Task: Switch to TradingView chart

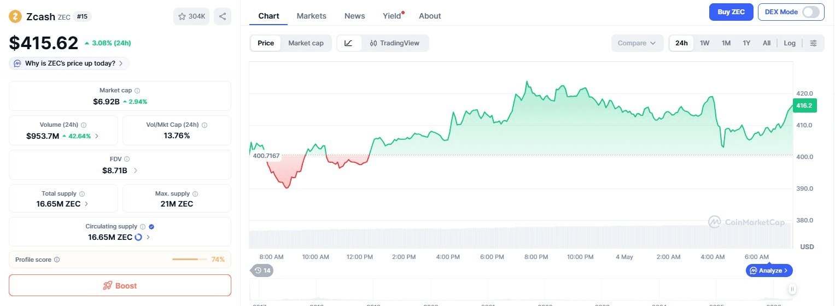Action: pyautogui.click(x=395, y=43)
